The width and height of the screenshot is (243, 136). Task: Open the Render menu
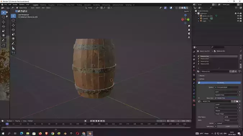[x=15, y=5]
